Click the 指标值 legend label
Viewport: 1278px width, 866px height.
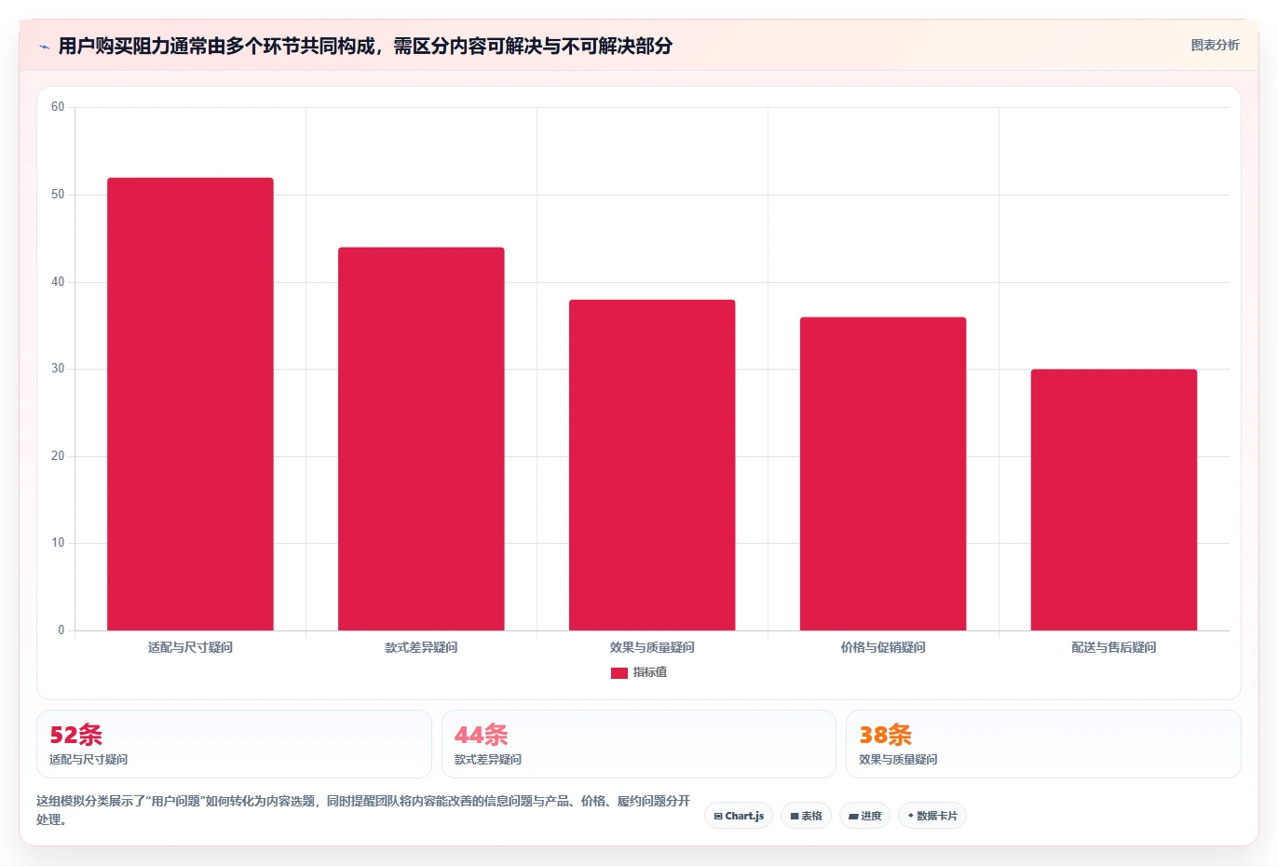point(650,672)
